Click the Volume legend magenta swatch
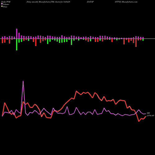This screenshot has width=155, height=155. tap(2, 4)
